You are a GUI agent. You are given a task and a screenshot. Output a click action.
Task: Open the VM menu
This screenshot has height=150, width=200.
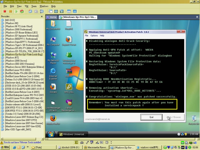(26, 6)
